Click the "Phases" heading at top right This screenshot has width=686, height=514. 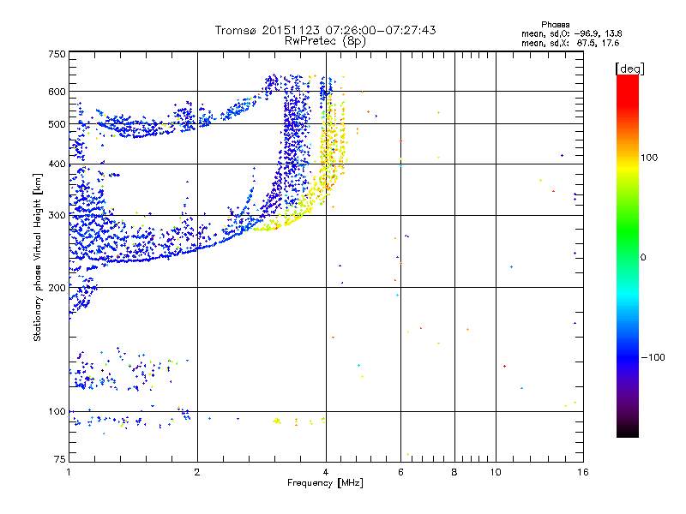coord(555,25)
